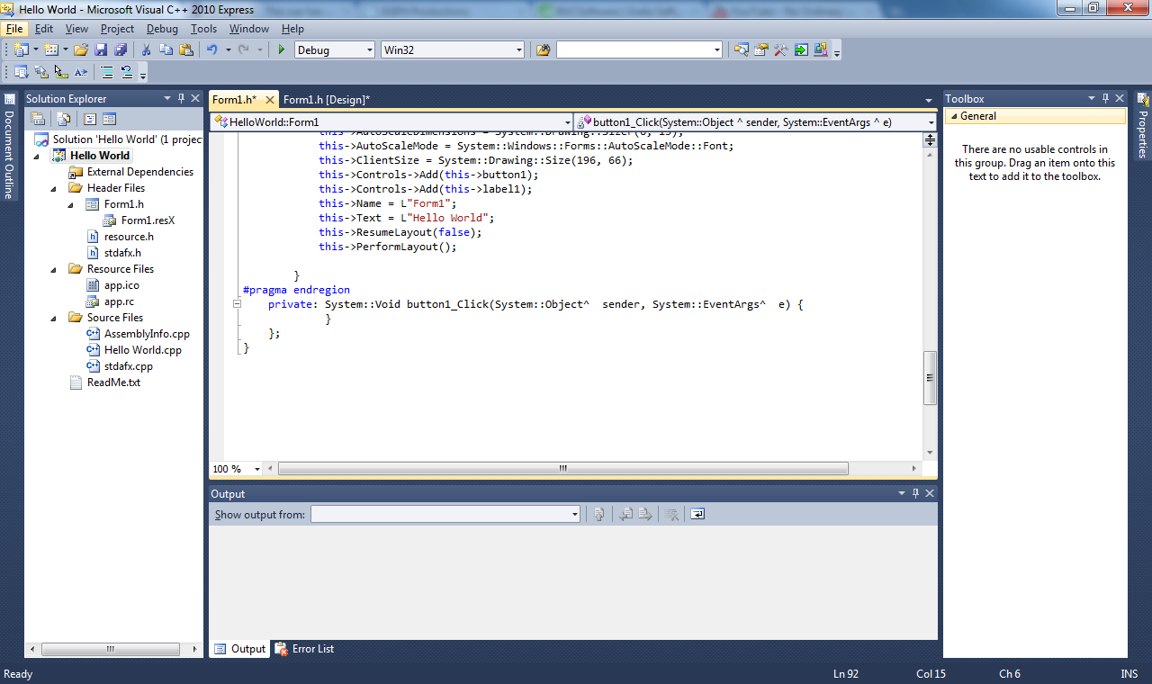Viewport: 1152px width, 684px height.
Task: Toggle Word Wrap in the Output pane
Action: 697,514
